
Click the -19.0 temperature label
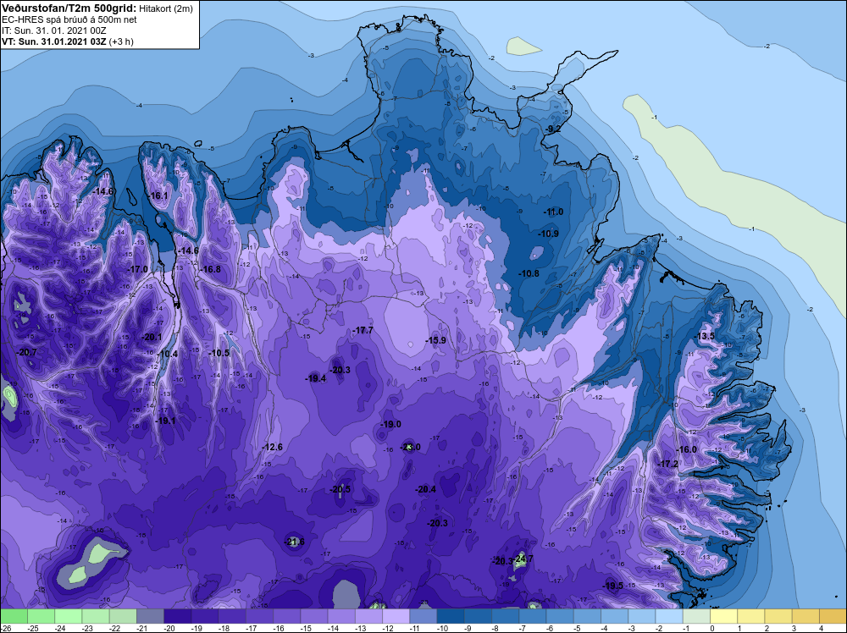coord(390,425)
